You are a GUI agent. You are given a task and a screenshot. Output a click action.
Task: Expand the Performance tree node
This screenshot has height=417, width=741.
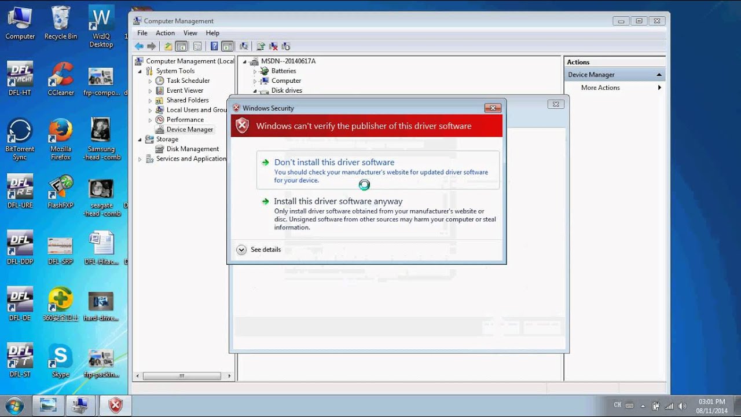[150, 120]
